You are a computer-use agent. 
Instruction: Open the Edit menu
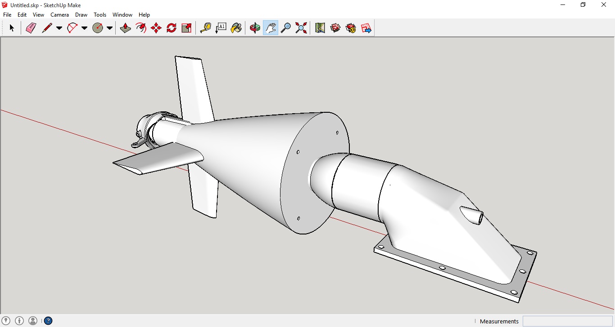tap(22, 15)
